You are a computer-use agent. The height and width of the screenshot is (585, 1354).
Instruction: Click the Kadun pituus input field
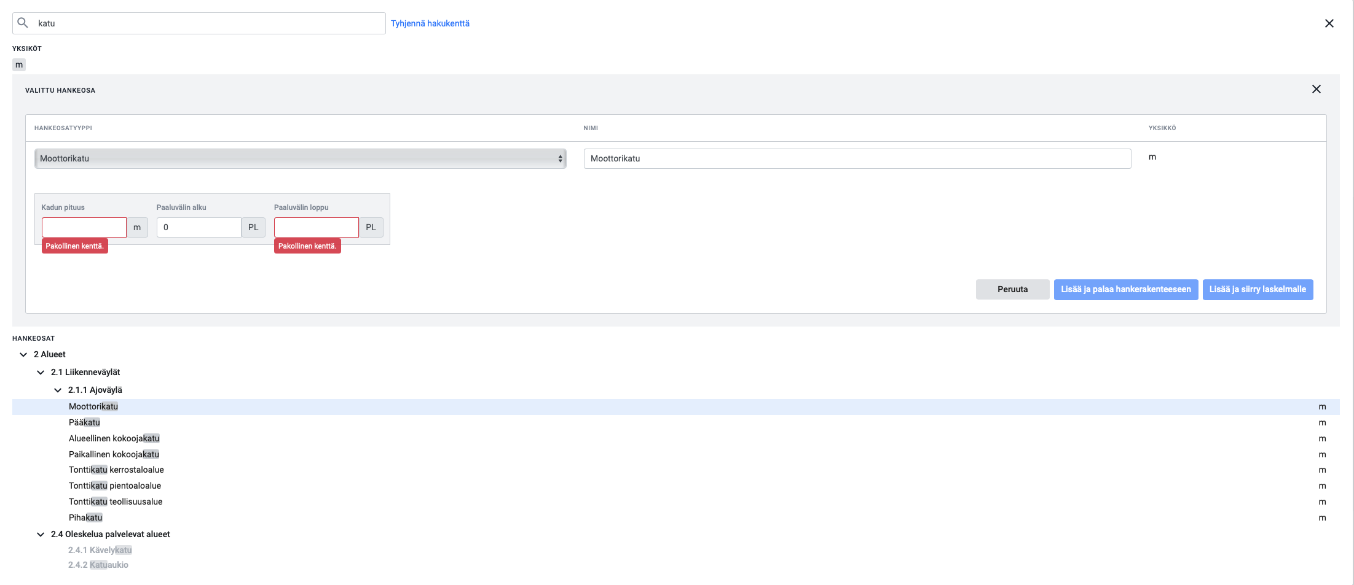coord(84,227)
